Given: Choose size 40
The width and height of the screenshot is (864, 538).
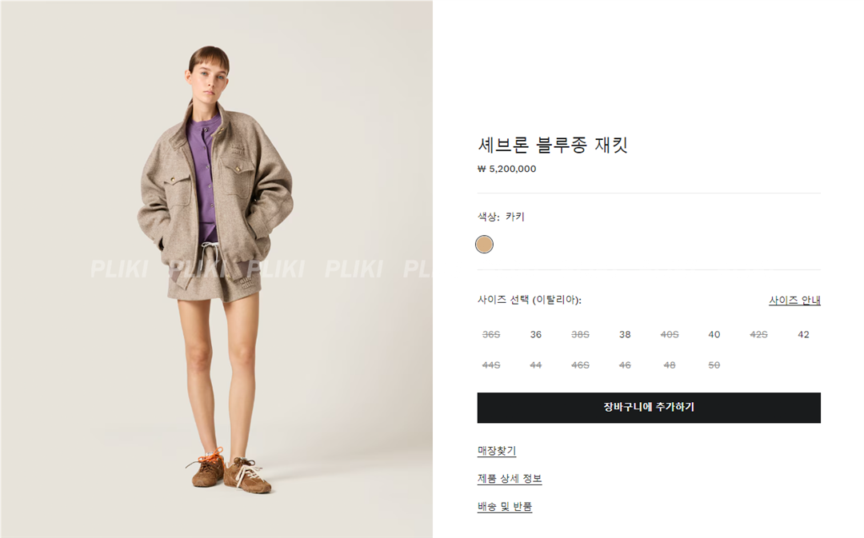Looking at the screenshot, I should point(714,334).
